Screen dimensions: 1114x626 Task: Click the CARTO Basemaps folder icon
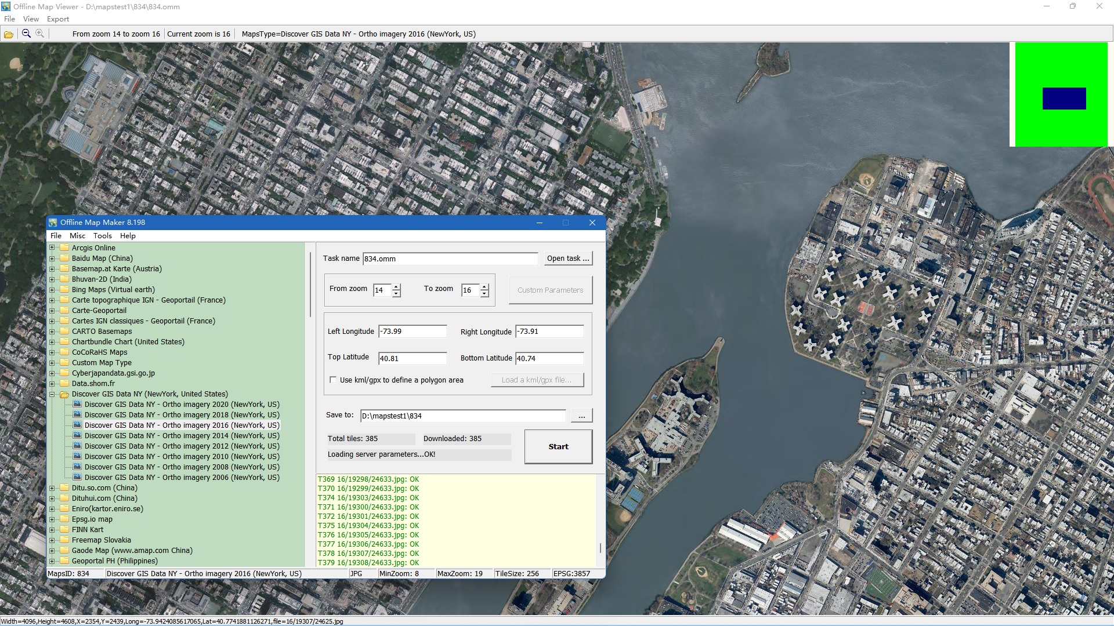pyautogui.click(x=64, y=332)
